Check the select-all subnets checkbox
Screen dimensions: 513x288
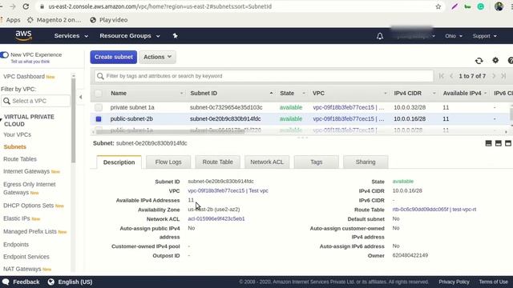point(99,94)
